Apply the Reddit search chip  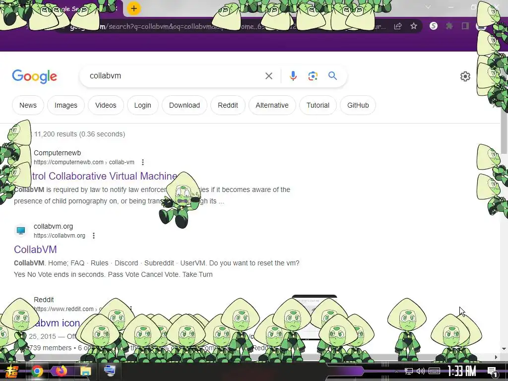pos(228,105)
